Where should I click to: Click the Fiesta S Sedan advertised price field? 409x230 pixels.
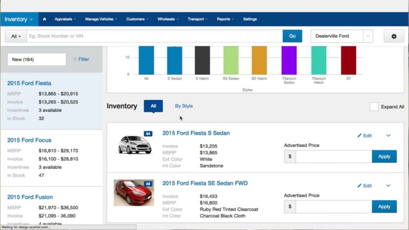(334, 157)
